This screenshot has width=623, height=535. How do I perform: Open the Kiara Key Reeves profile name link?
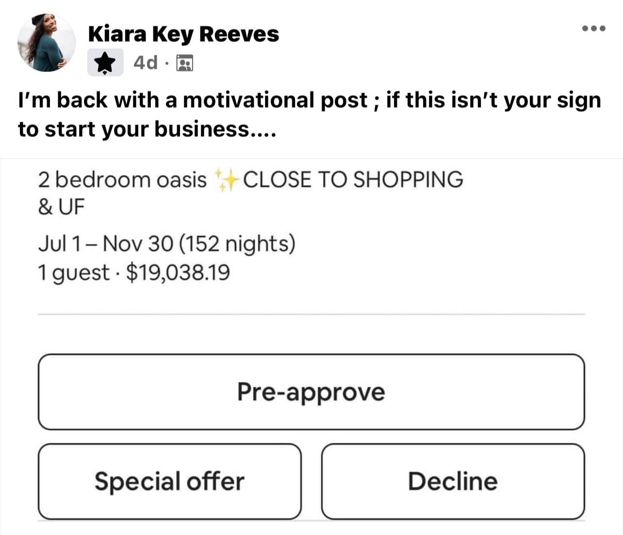coord(183,34)
